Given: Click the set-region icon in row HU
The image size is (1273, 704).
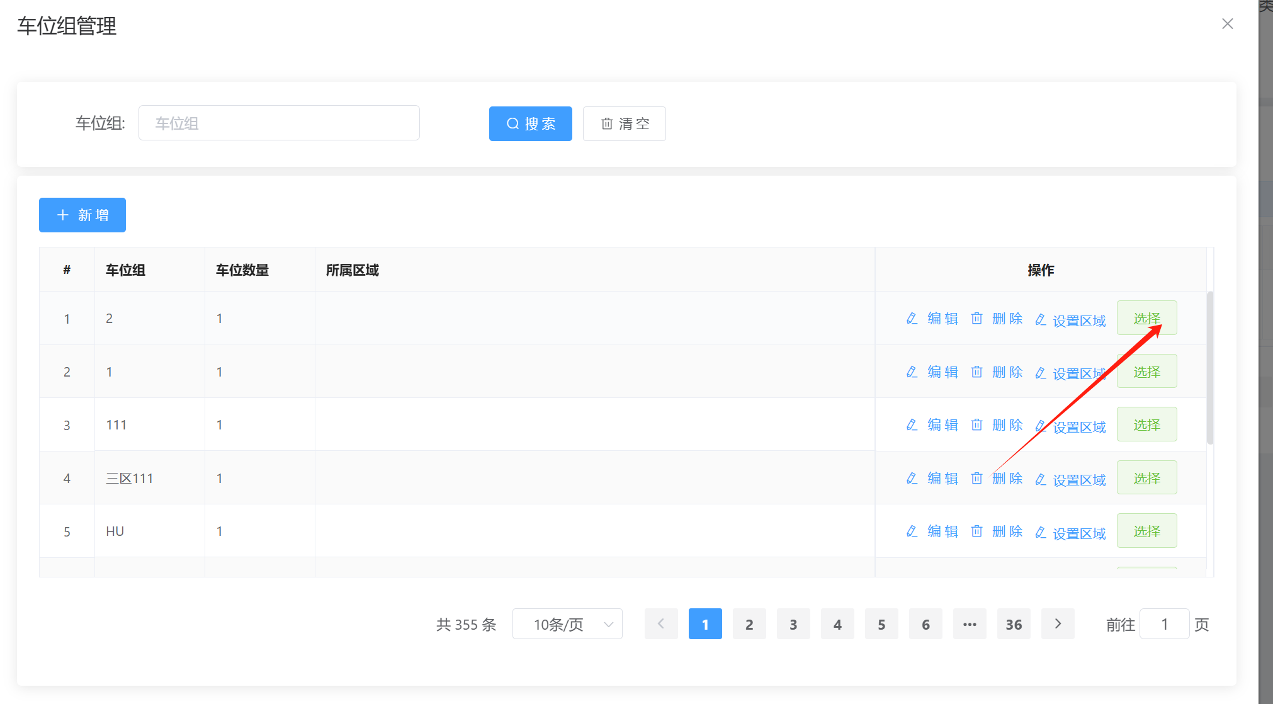Looking at the screenshot, I should (1041, 533).
